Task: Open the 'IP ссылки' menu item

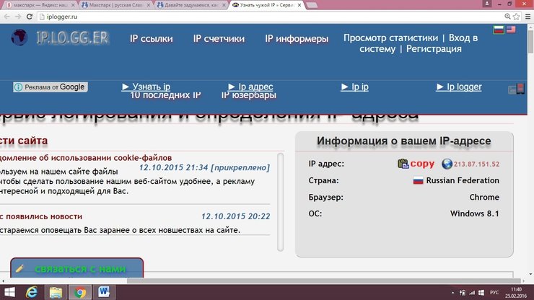Action: click(x=152, y=38)
